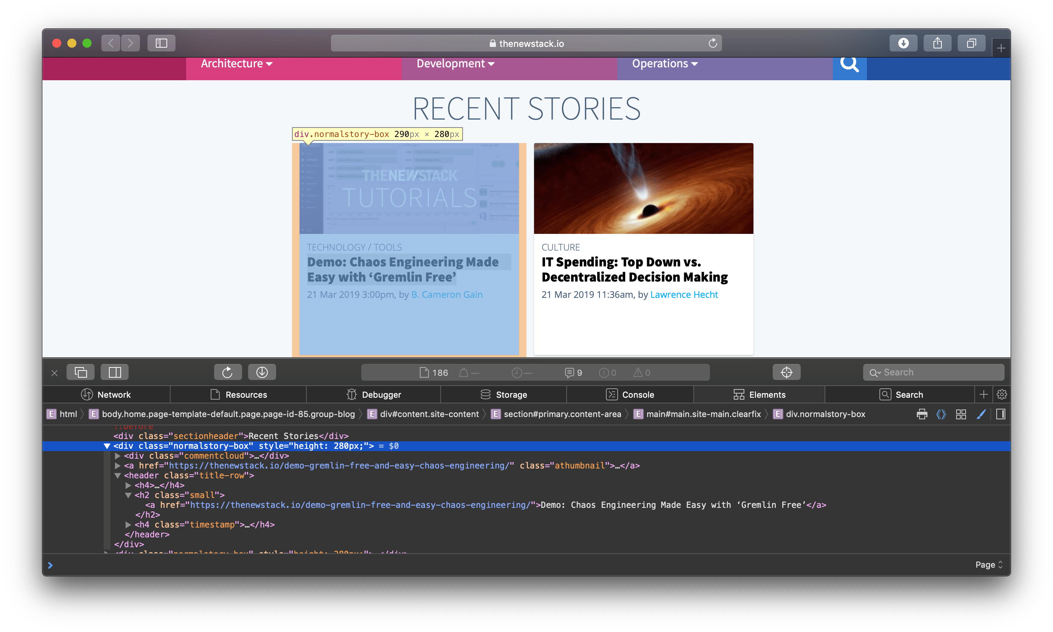Toggle paint flashing with the brush icon
Viewport: 1053px width, 632px height.
pyautogui.click(x=981, y=414)
